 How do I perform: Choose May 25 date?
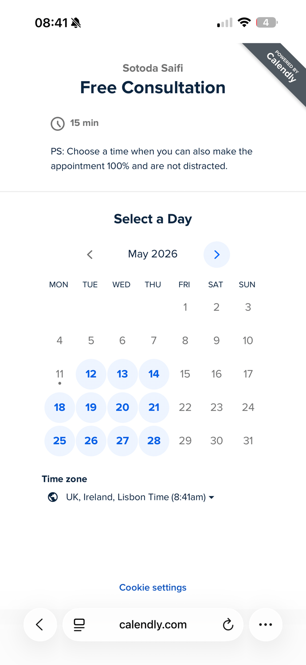[x=59, y=441]
